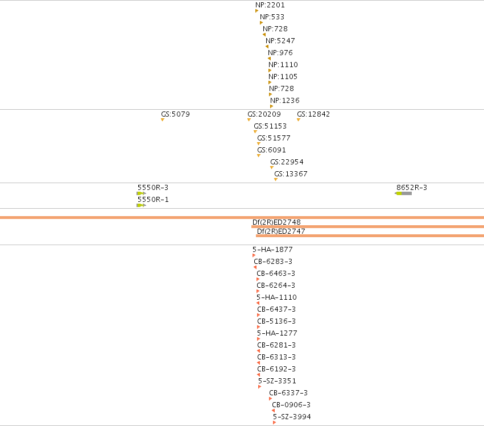The image size is (484, 426).
Task: Click the CB-5136-3 label text
Action: click(x=276, y=321)
